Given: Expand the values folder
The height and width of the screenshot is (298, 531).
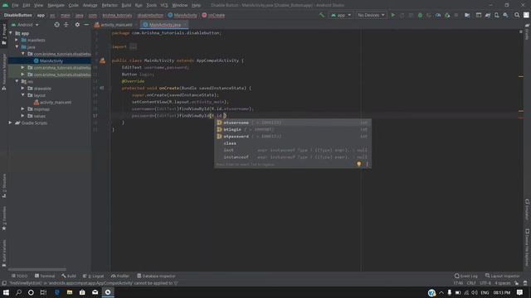Looking at the screenshot, I should point(22,116).
